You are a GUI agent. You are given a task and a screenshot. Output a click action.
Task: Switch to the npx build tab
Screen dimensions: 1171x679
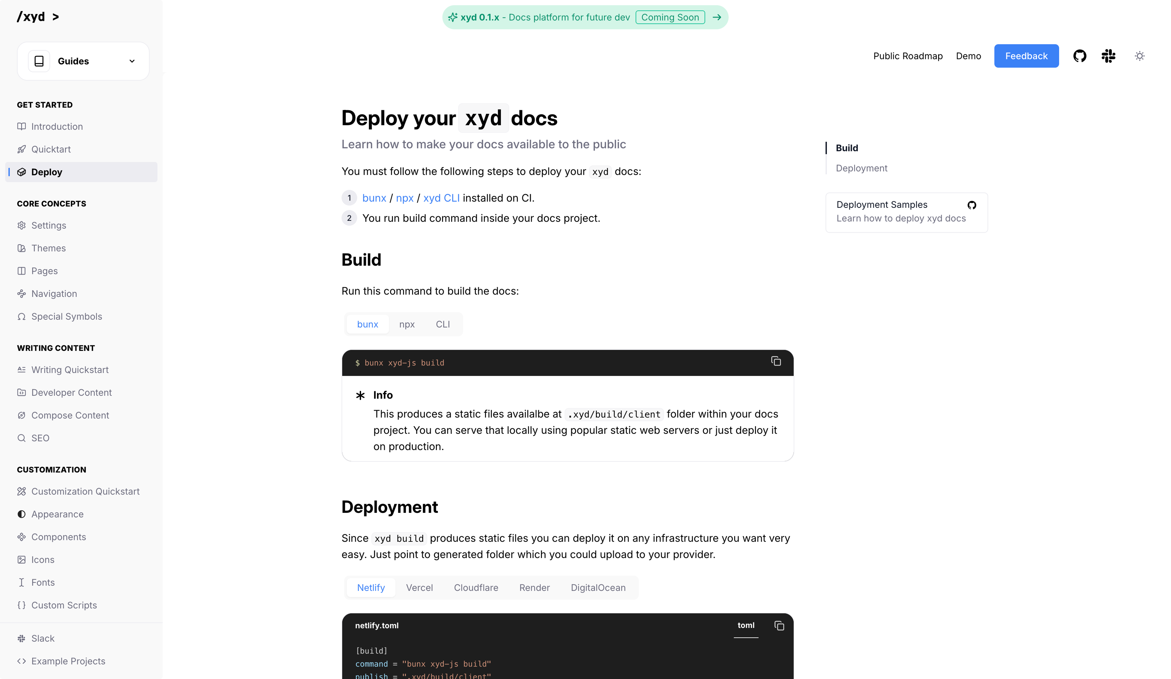(407, 325)
